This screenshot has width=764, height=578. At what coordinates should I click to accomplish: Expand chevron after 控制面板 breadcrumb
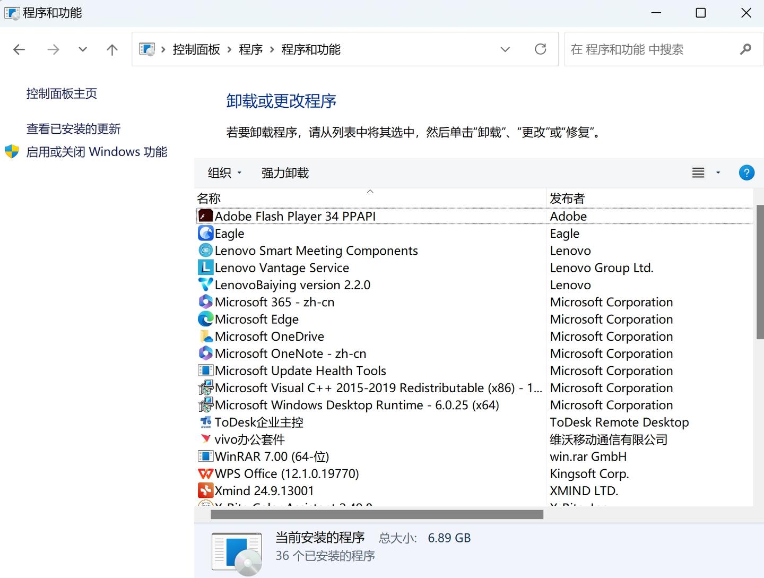tap(229, 49)
